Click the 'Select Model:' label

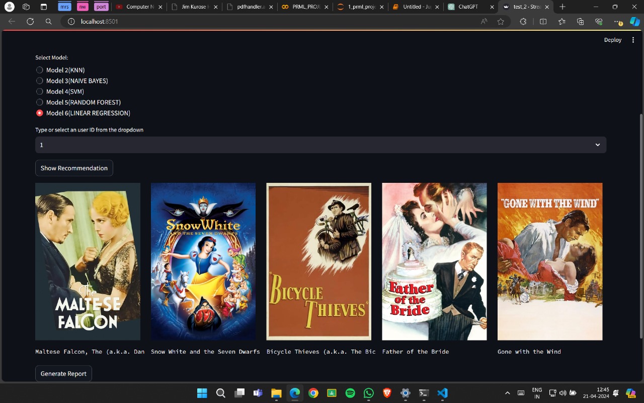point(51,57)
